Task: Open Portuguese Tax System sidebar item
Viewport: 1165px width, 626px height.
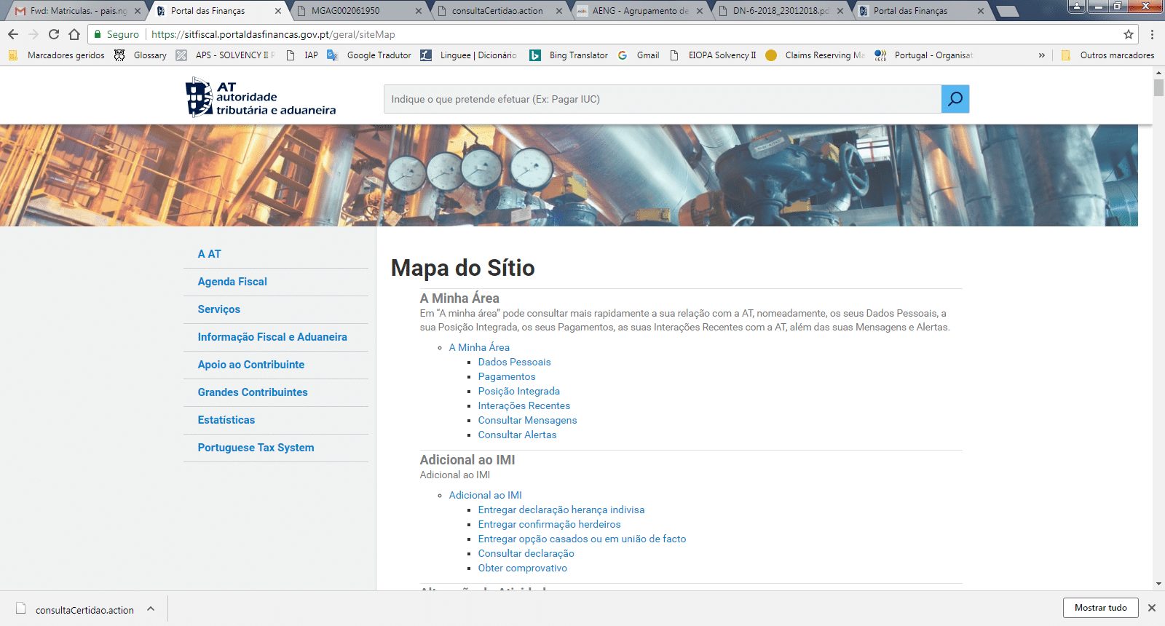Action: pyautogui.click(x=256, y=448)
